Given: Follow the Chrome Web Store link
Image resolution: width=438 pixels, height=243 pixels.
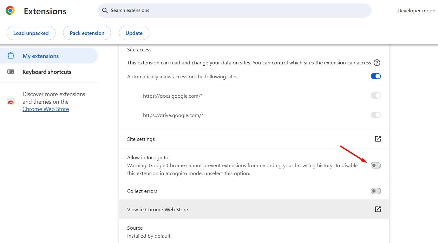Looking at the screenshot, I should pyautogui.click(x=46, y=109).
